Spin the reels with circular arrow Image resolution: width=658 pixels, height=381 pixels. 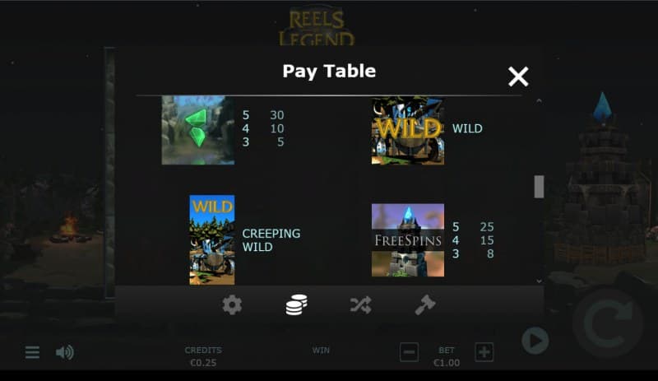tap(608, 323)
